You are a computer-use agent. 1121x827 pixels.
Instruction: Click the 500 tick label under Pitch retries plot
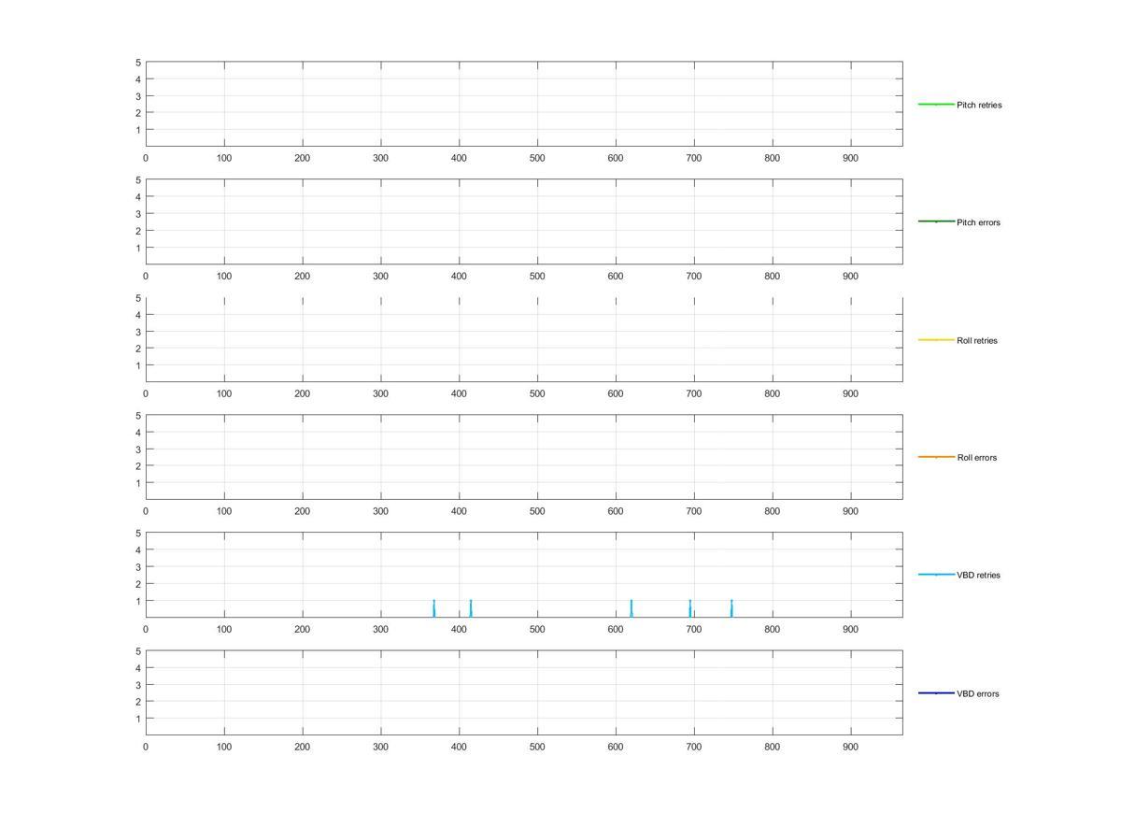[537, 158]
